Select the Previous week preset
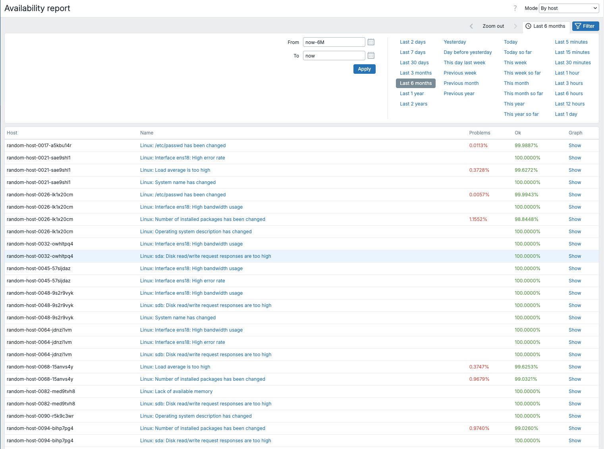The image size is (604, 449). (460, 73)
